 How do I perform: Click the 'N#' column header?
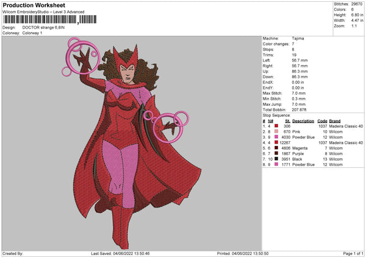pos(270,121)
